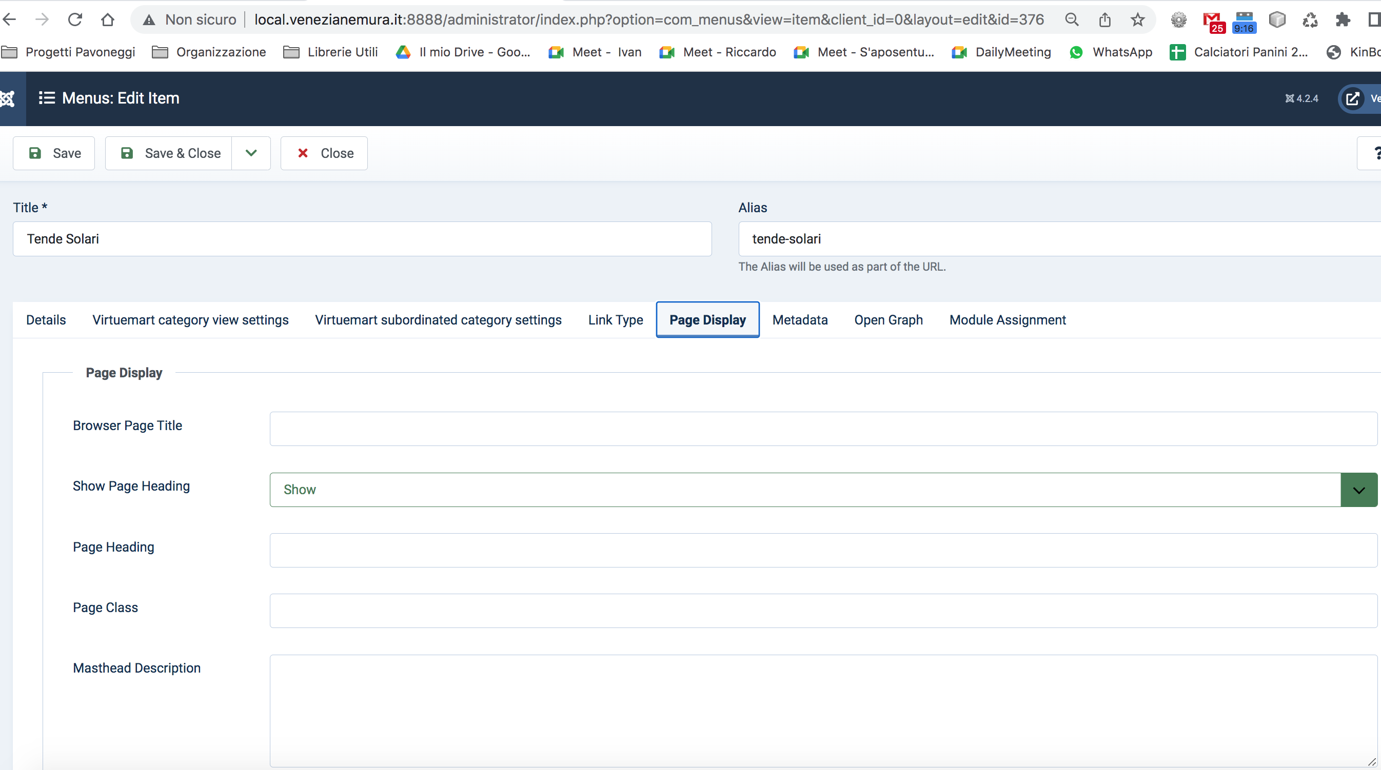Click the Joomla logo icon
This screenshot has width=1381, height=770.
pyautogui.click(x=8, y=98)
